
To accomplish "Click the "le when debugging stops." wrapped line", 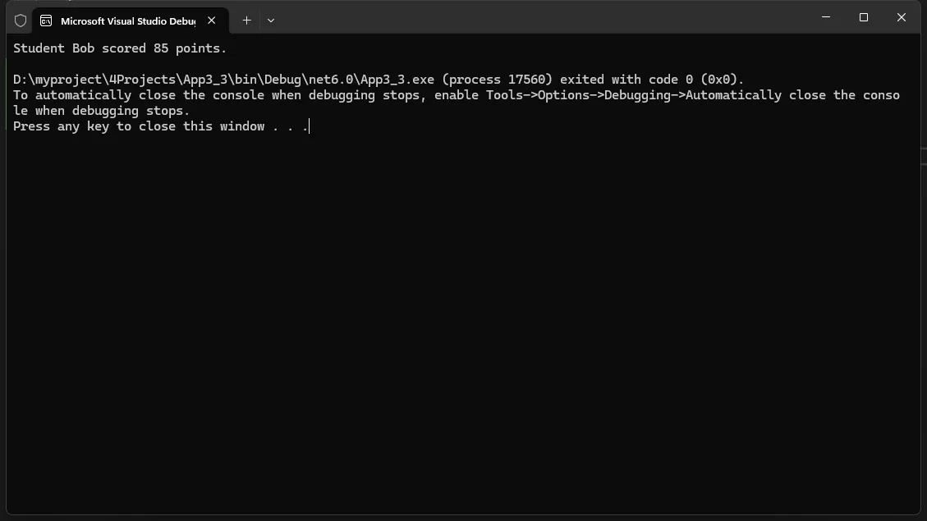I will point(101,111).
